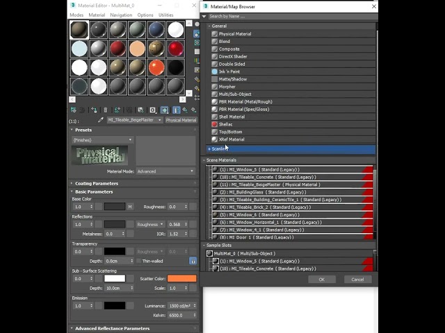Viewport: 445px width, 333px height.
Task: Select (11) MI_Tileable_BeigePlaster scene material
Action: 292,185
